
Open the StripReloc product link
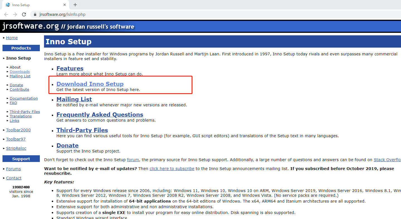coord(16,148)
